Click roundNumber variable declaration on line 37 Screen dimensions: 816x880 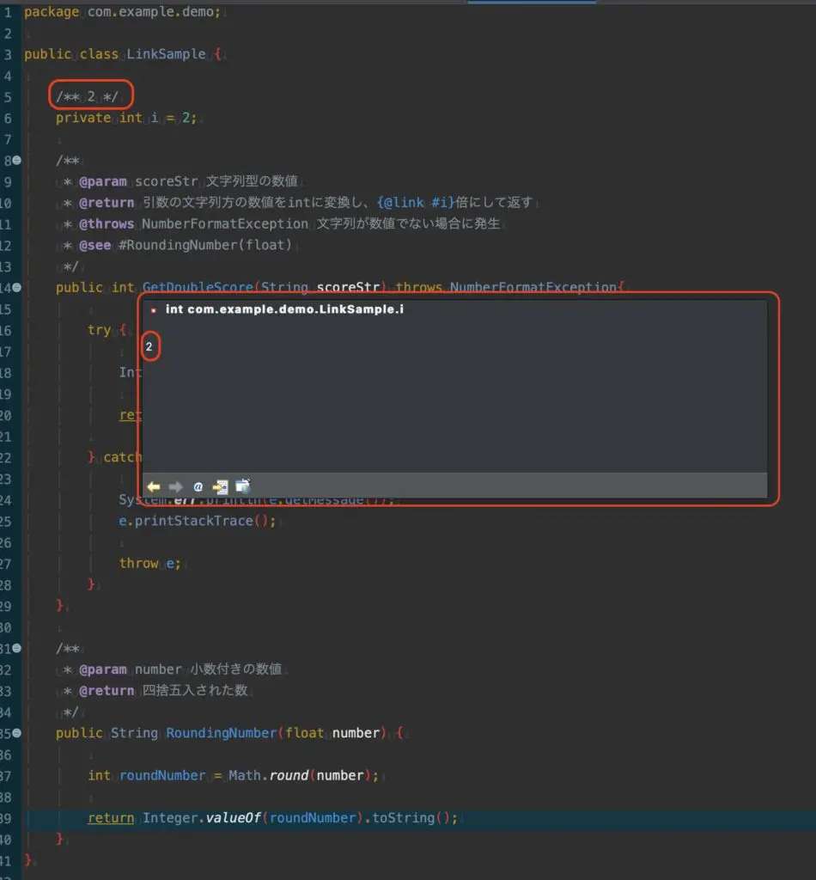[162, 776]
